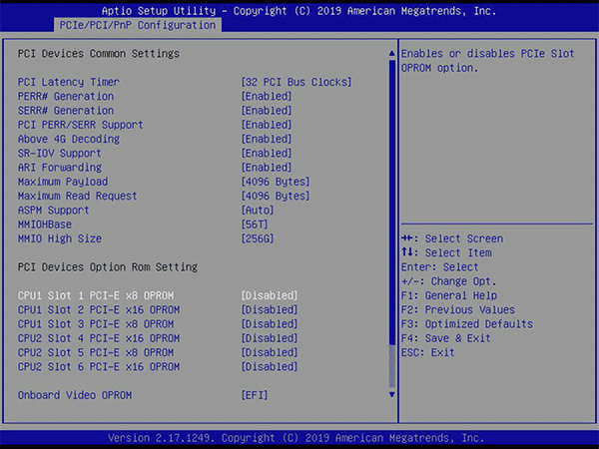This screenshot has width=599, height=449.
Task: Toggle SERR# Generation Enabled value
Action: tap(268, 111)
